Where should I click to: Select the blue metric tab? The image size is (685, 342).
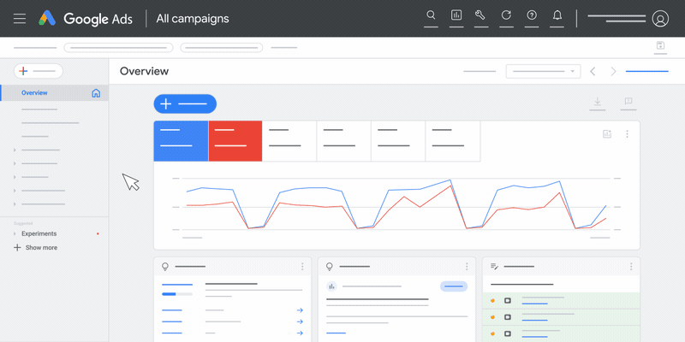[181, 141]
